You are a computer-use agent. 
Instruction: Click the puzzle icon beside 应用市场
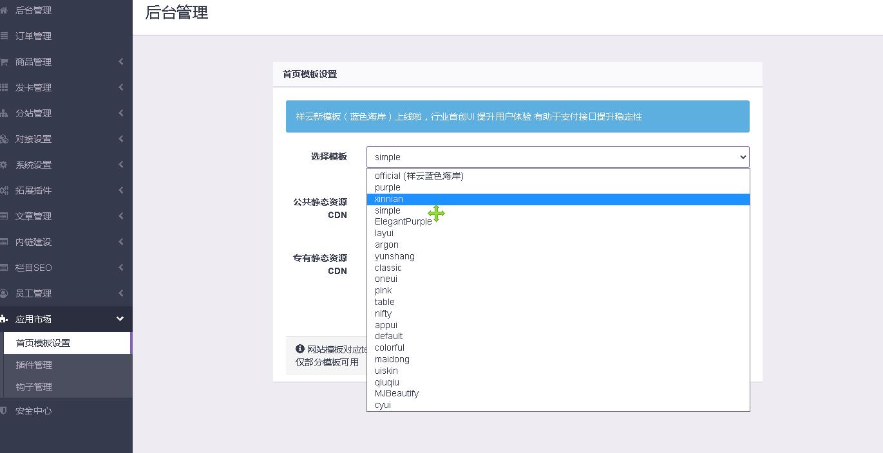click(4, 319)
